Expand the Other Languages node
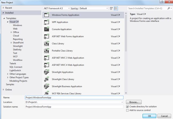 coord(8,74)
